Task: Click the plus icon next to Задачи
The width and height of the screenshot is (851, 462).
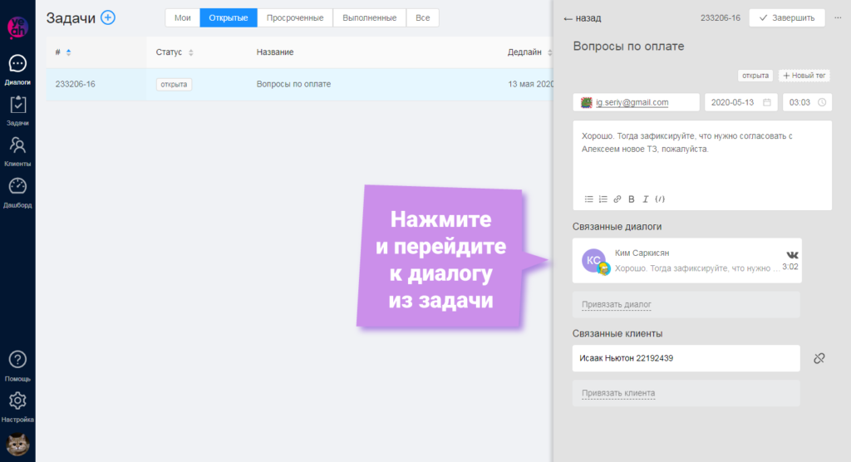Action: (108, 17)
